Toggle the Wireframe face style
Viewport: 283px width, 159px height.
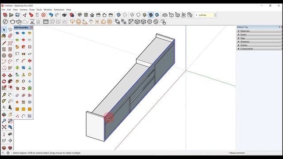pyautogui.click(x=132, y=15)
